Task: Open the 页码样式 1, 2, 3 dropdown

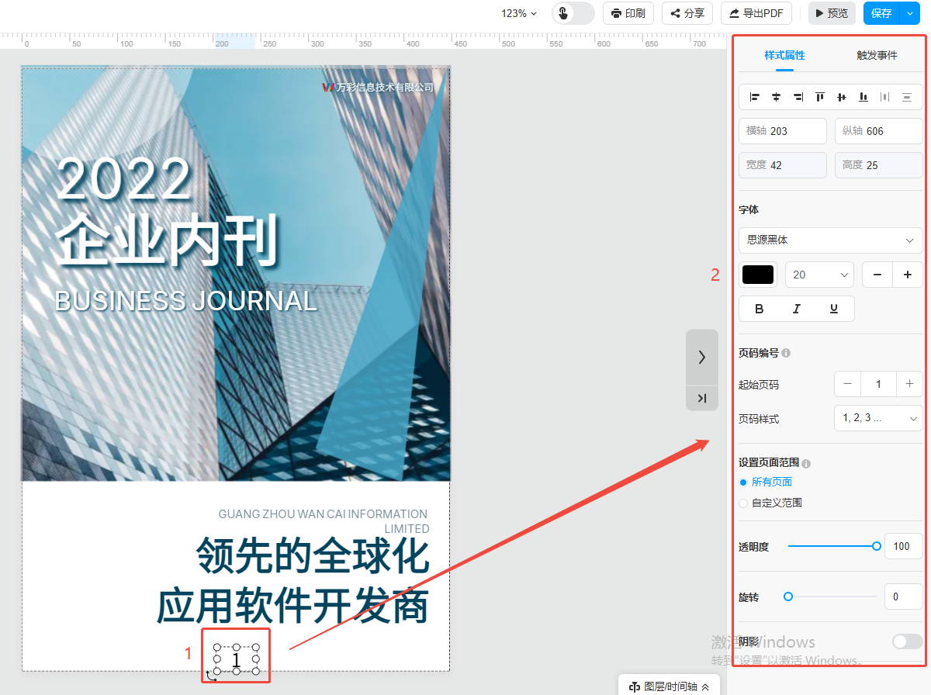Action: click(877, 418)
